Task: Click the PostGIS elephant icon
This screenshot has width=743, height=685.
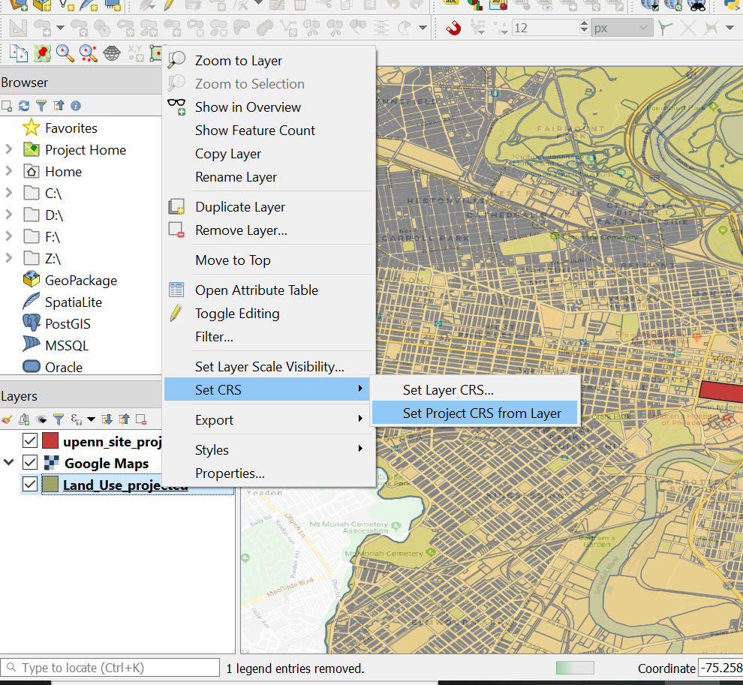Action: [x=31, y=323]
